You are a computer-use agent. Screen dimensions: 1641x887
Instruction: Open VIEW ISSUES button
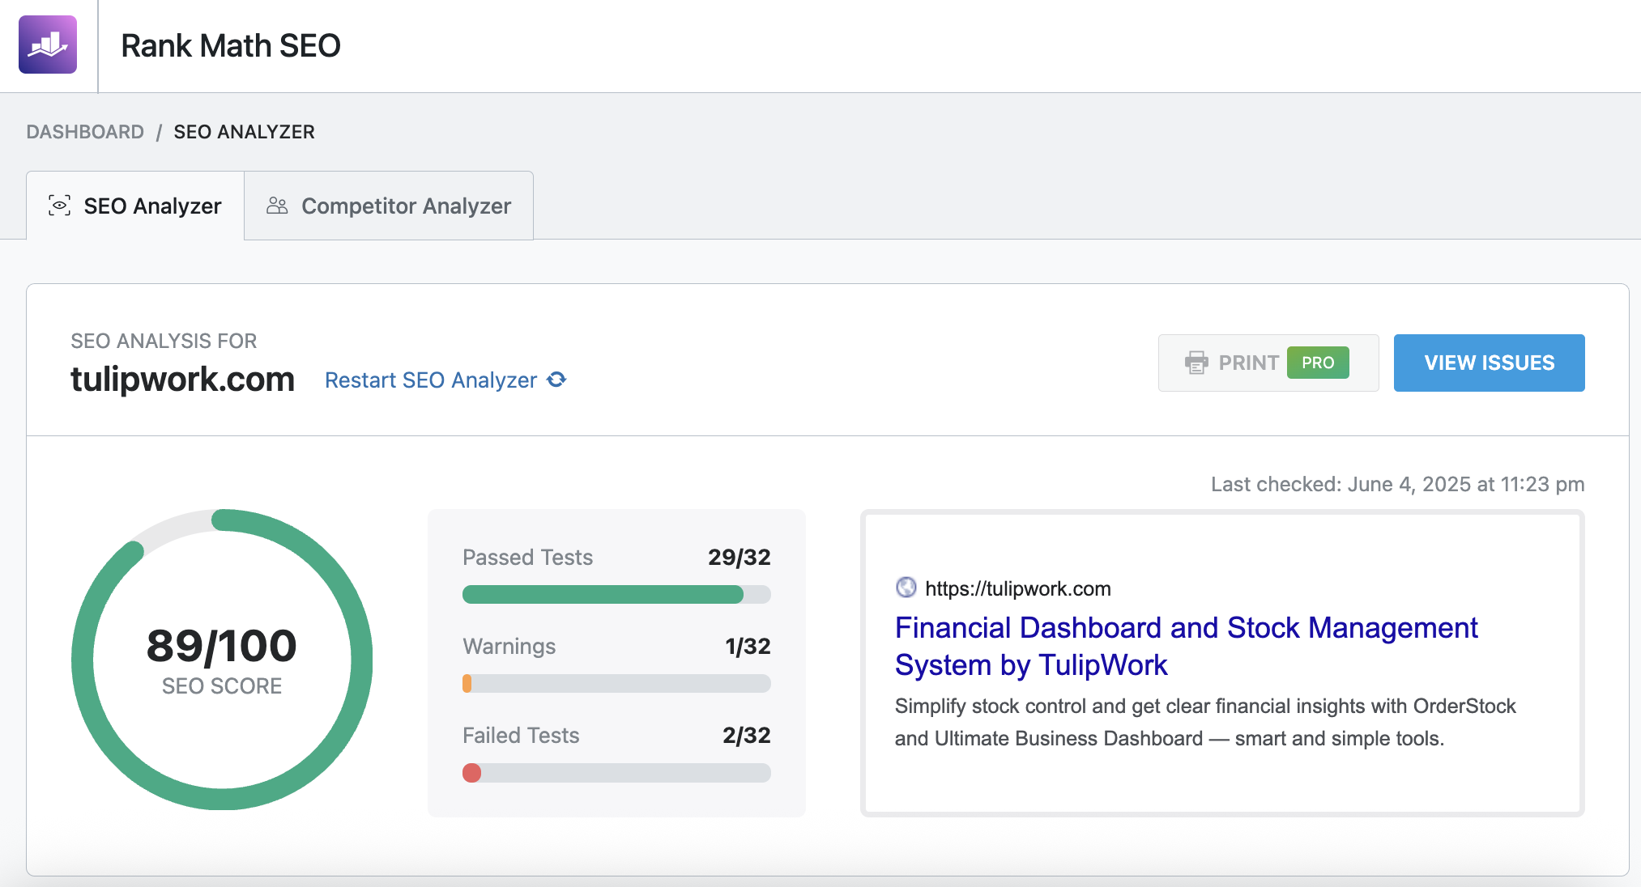[x=1489, y=363]
